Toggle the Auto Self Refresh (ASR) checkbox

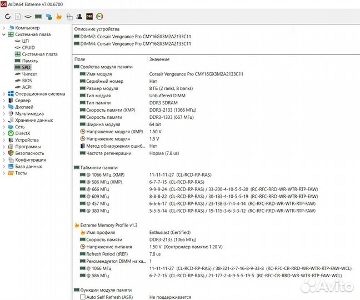[x=83, y=297]
